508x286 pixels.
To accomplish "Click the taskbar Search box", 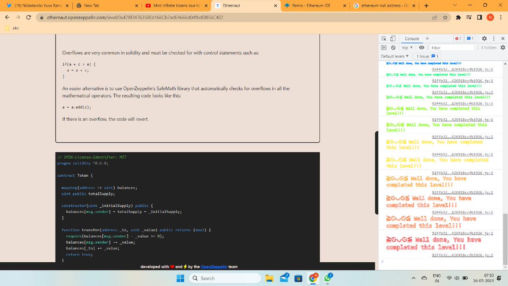I will tap(224, 278).
